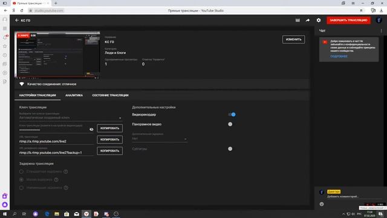This screenshot has height=218, width=387.
Task: Open Windows Start menu
Action: [5, 214]
